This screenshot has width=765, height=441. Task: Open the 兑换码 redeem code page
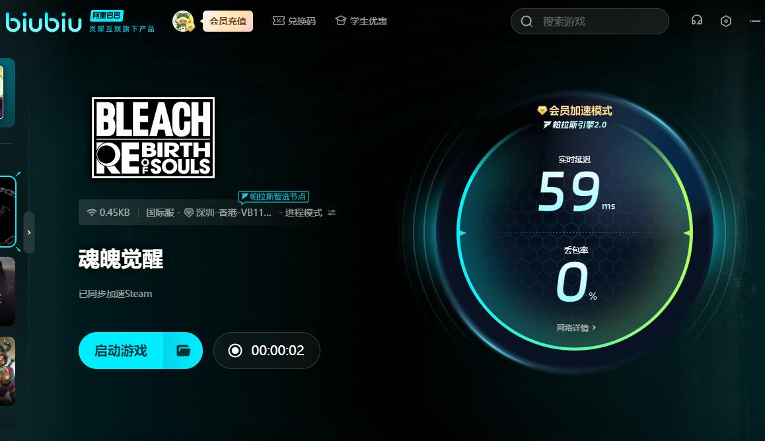(x=294, y=21)
